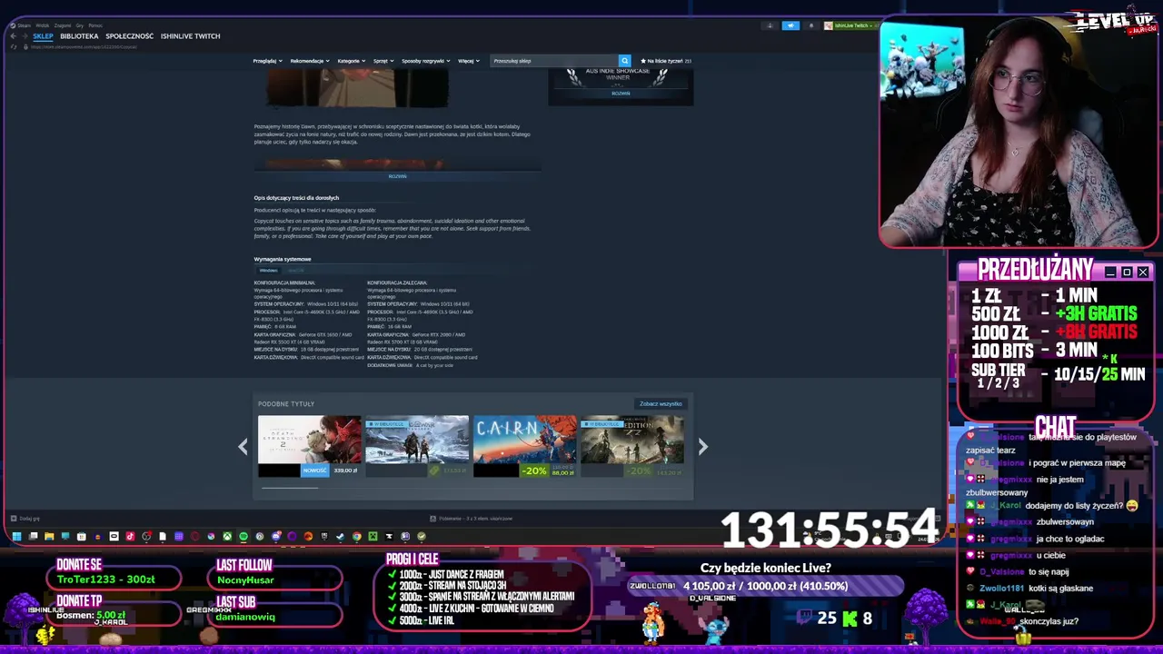Open Discord icon on the taskbar
The height and width of the screenshot is (654, 1163).
tap(276, 536)
